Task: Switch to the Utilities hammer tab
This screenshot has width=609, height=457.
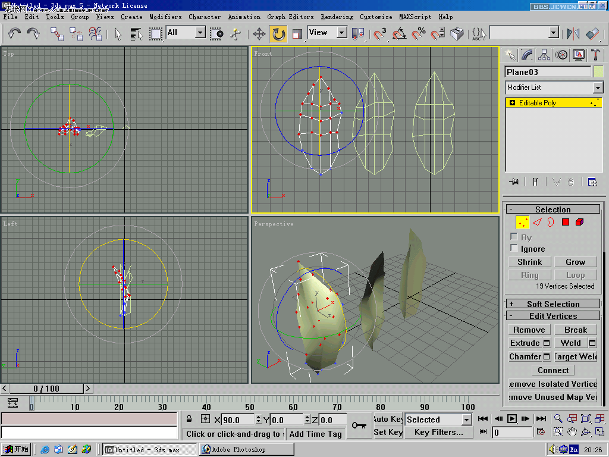Action: coord(595,55)
